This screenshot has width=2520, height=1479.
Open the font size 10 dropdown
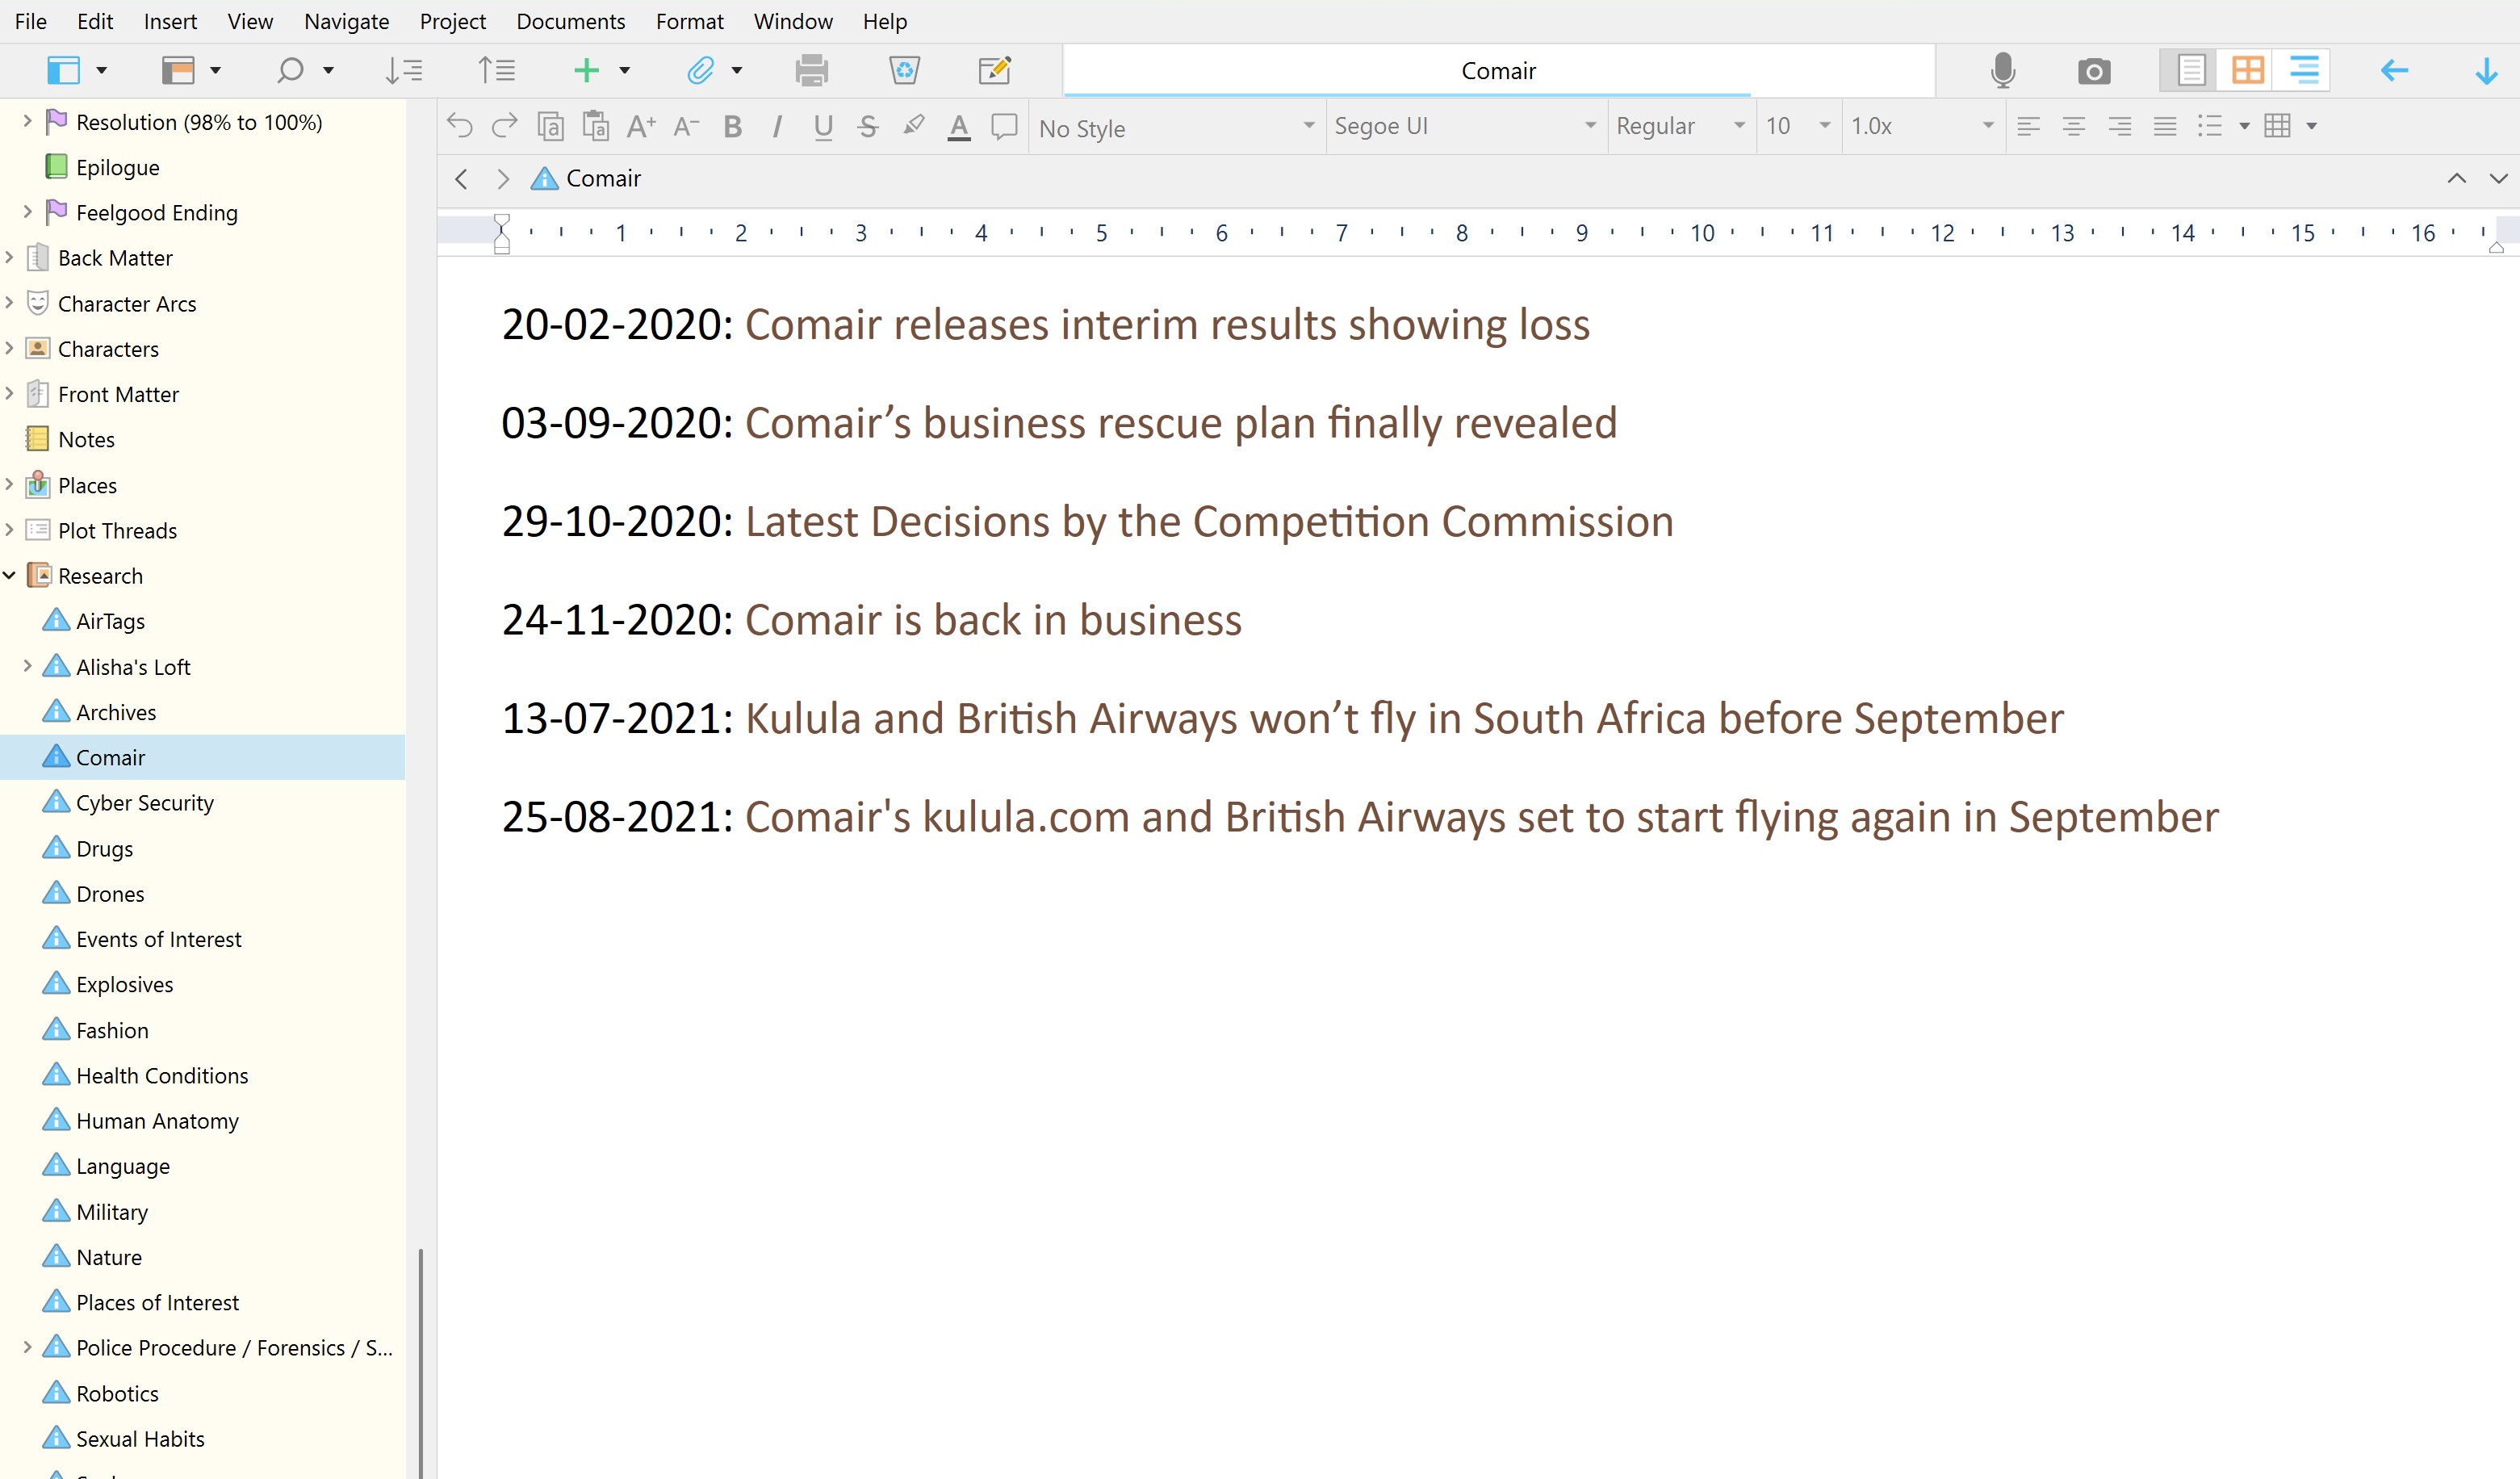(x=1798, y=126)
